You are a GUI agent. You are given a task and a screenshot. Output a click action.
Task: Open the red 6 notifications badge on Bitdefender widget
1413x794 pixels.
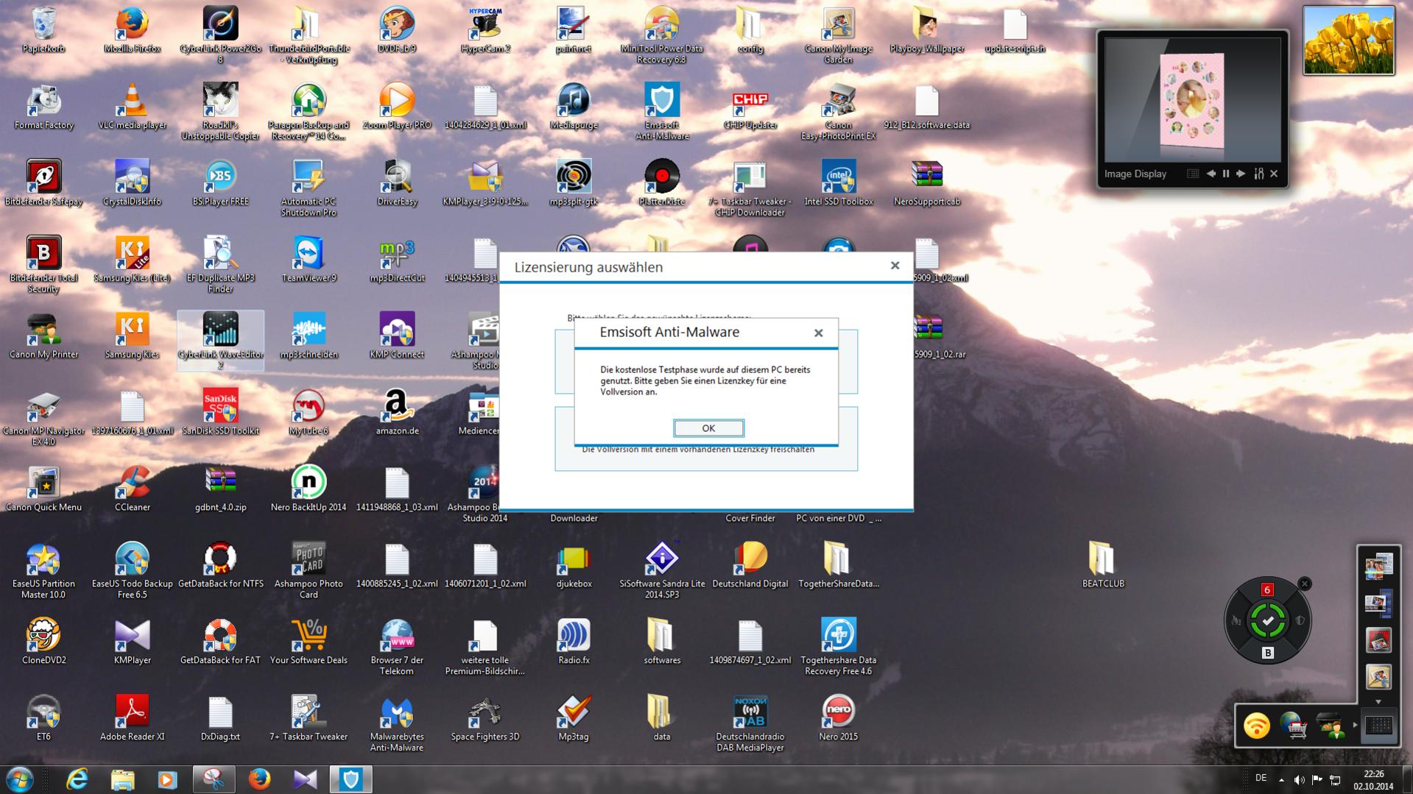(x=1267, y=589)
